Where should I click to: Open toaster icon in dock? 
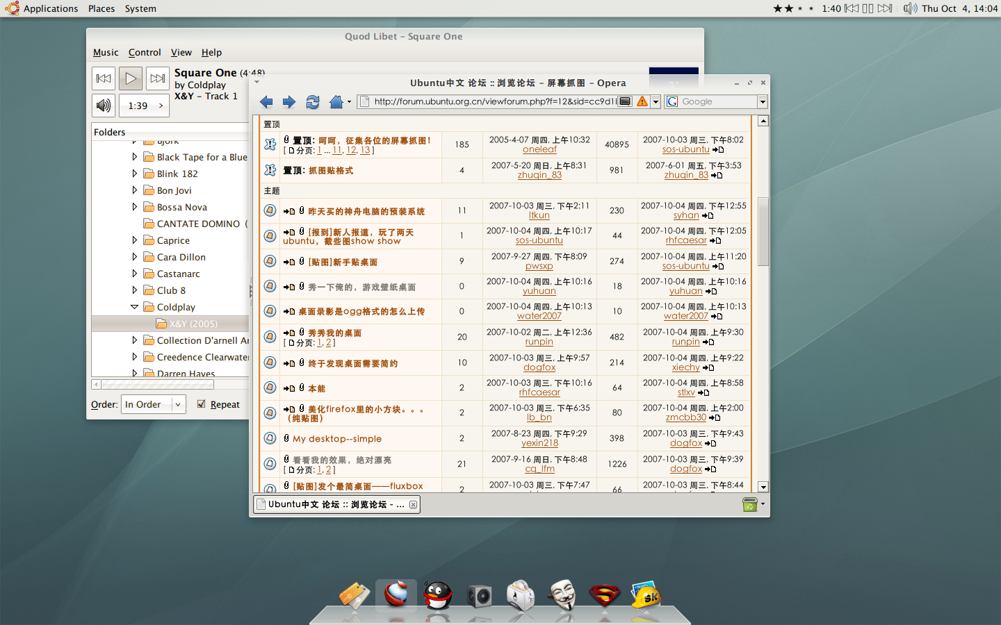point(521,595)
